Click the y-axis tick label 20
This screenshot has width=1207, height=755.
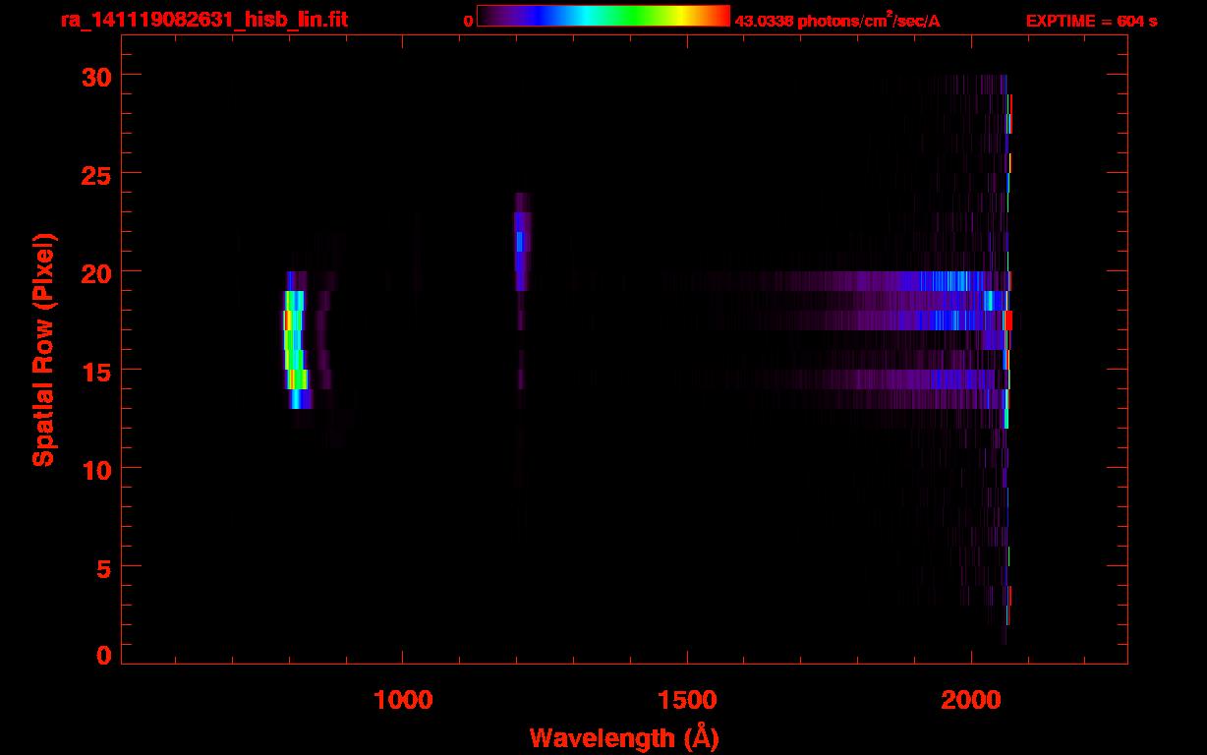(x=94, y=272)
